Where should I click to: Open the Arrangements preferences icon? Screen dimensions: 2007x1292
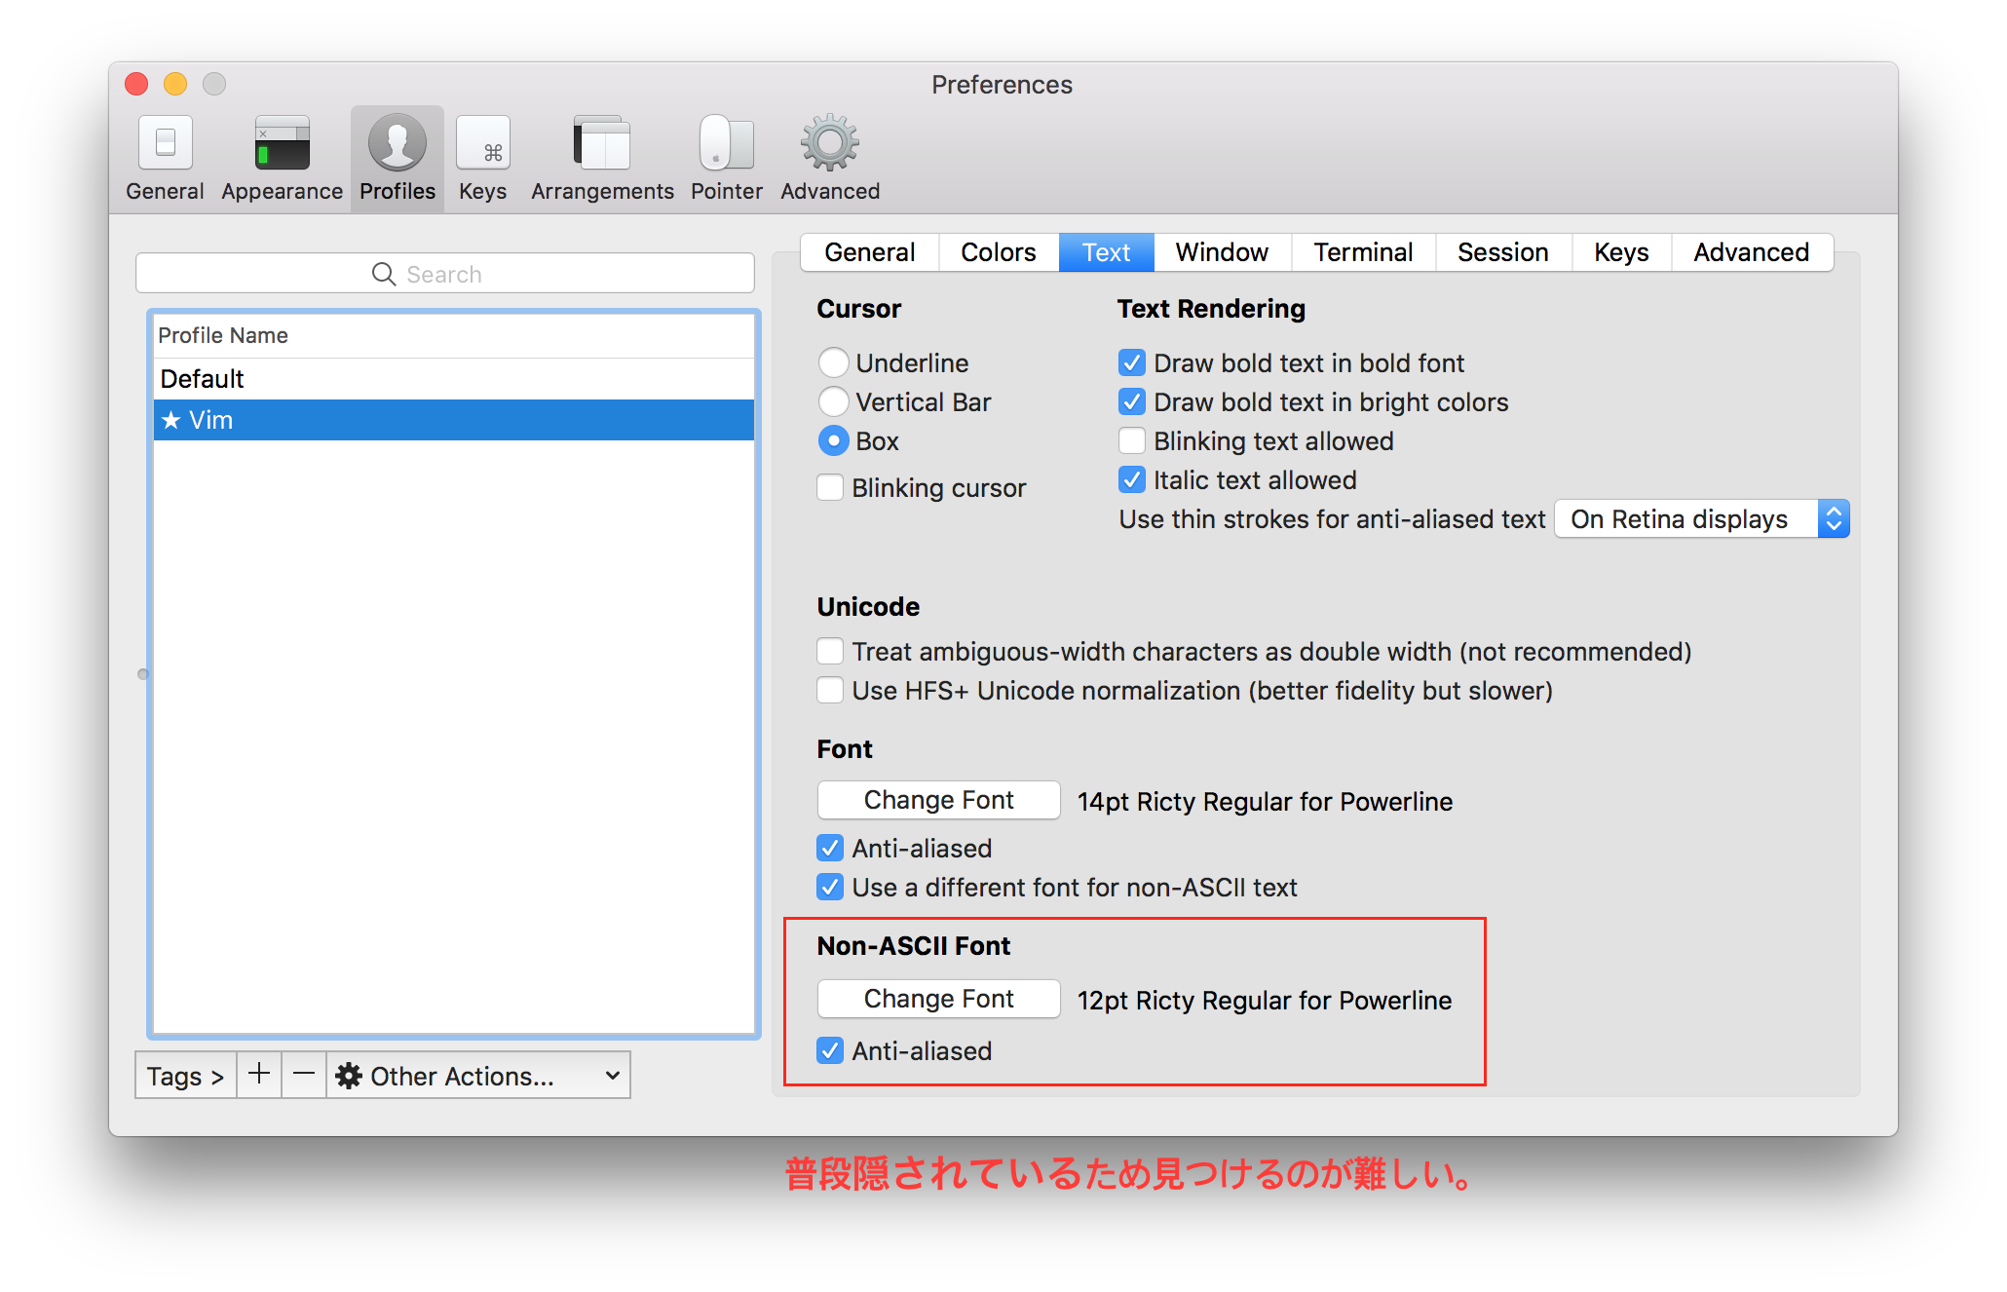600,156
